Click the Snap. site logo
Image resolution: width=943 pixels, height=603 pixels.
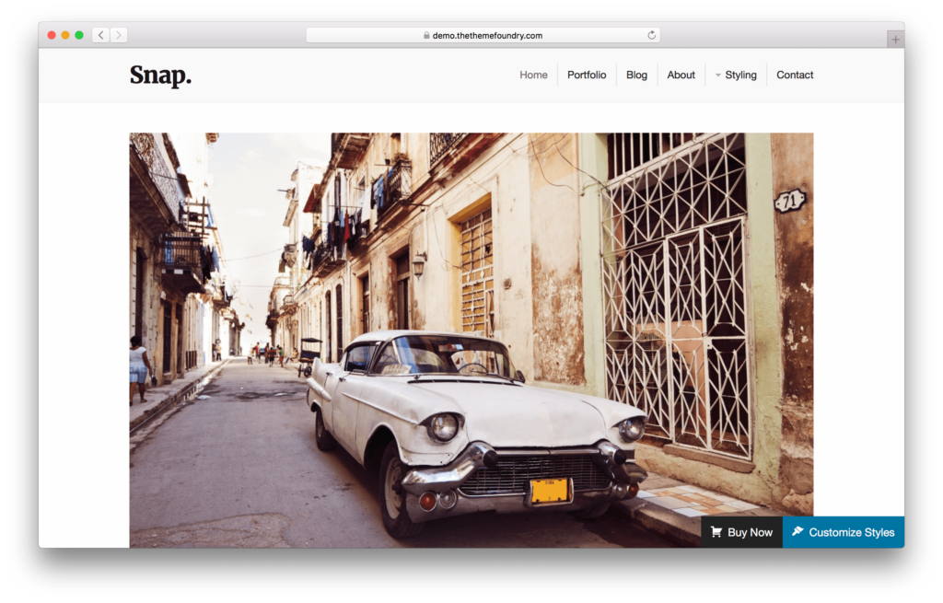(160, 75)
